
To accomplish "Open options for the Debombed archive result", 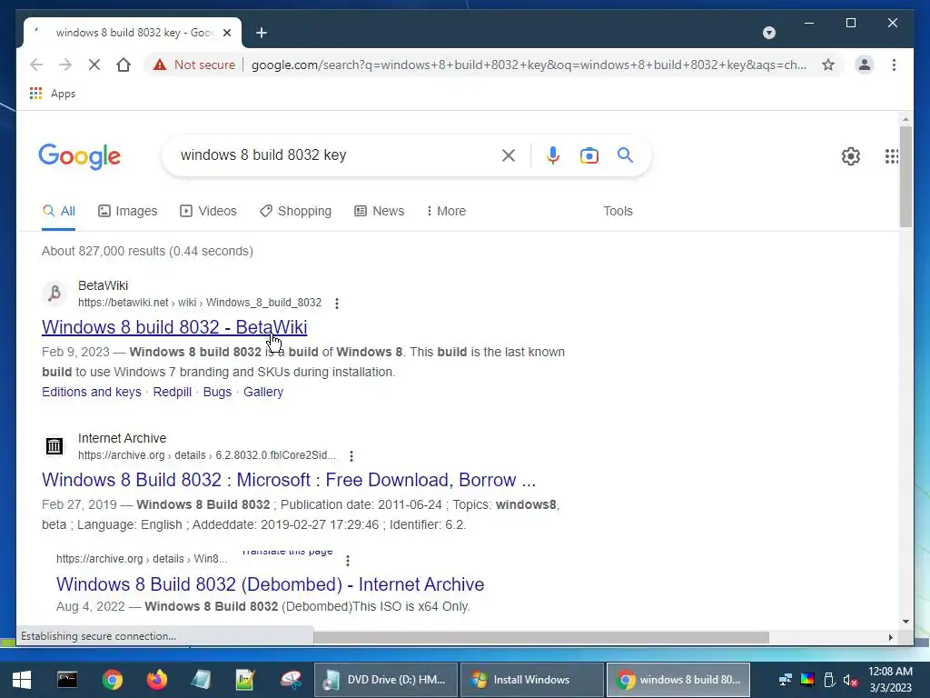I will coord(348,560).
